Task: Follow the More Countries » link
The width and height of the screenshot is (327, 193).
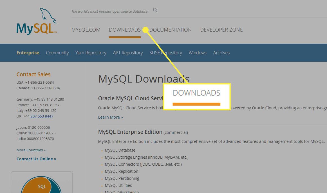Action: (31, 150)
